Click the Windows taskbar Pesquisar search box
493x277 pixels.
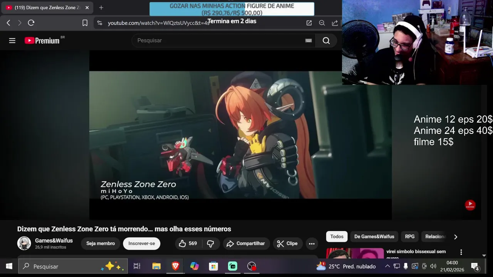[x=73, y=266]
